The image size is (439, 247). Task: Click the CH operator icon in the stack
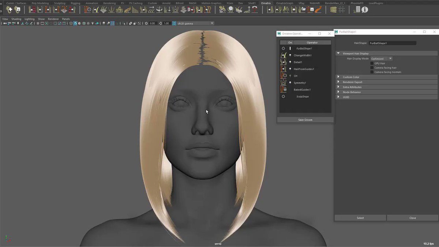click(283, 76)
